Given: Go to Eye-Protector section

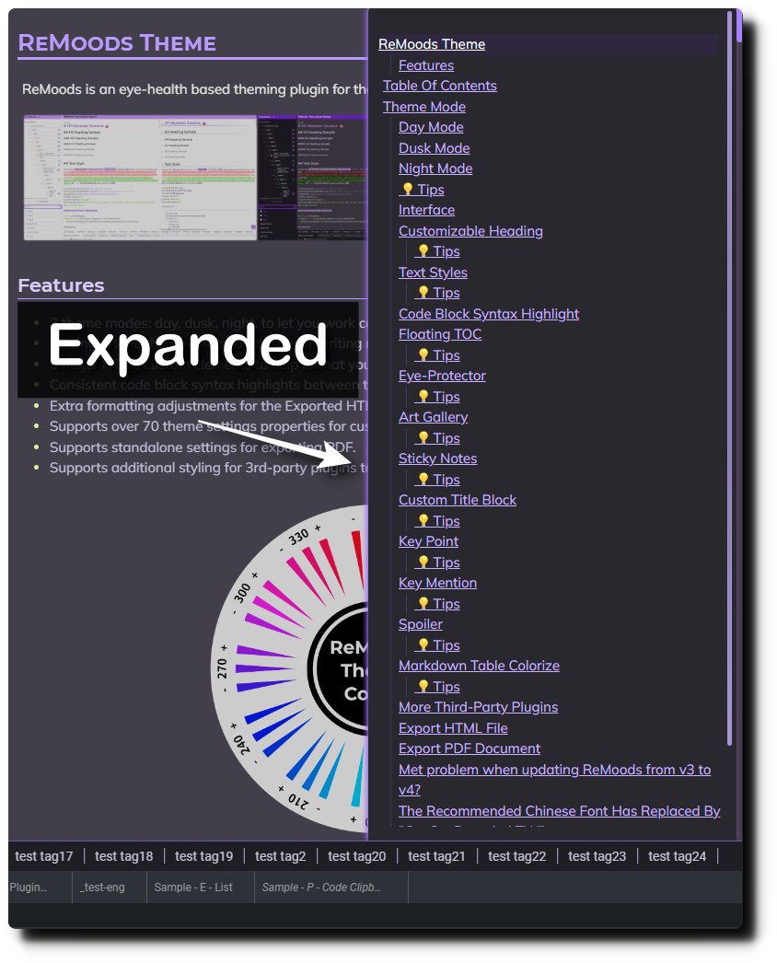Looking at the screenshot, I should coord(442,376).
